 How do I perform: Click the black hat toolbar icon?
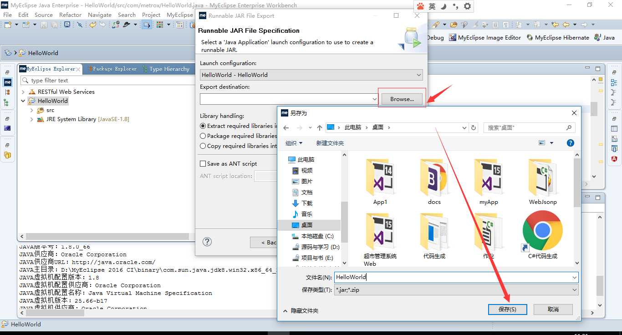tap(127, 25)
